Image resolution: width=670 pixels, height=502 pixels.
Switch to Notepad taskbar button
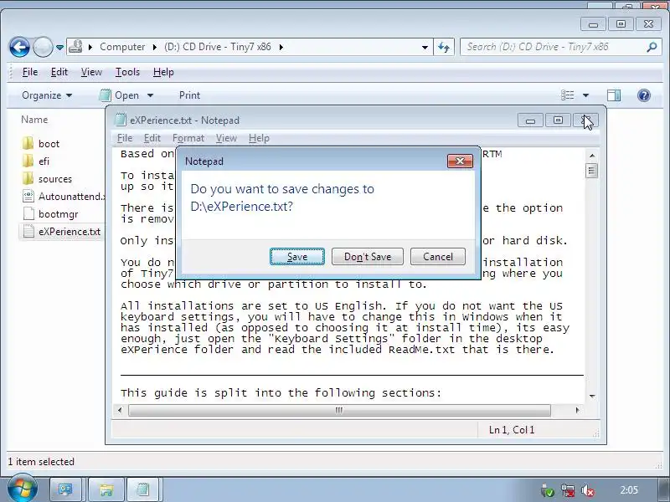pyautogui.click(x=143, y=489)
